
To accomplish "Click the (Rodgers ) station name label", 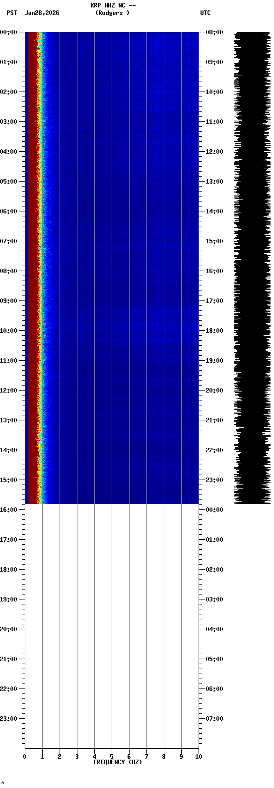I will click(x=113, y=13).
